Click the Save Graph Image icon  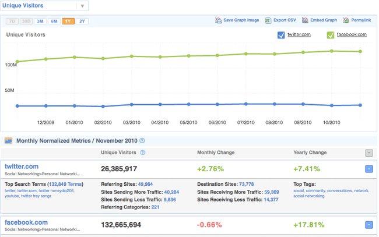[218, 20]
